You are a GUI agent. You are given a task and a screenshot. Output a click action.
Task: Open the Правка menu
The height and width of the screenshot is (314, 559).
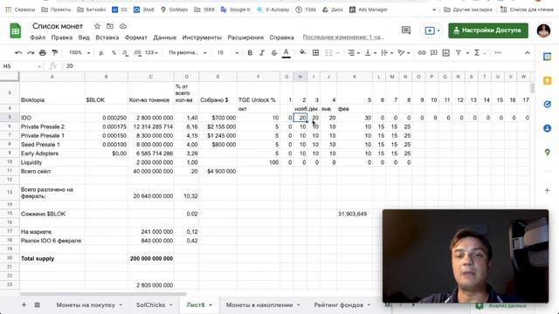62,38
